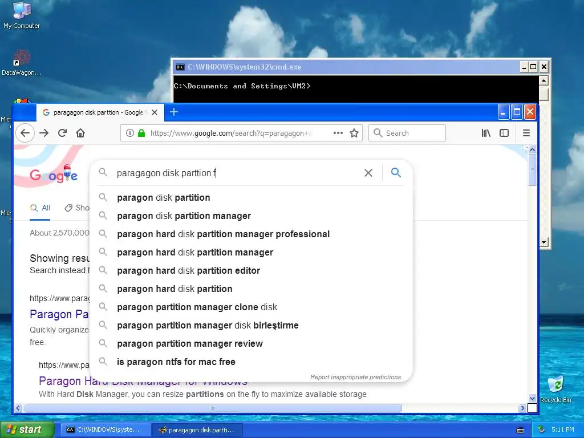Minimize the cmd.exe window
This screenshot has height=438, width=584.
(x=524, y=67)
